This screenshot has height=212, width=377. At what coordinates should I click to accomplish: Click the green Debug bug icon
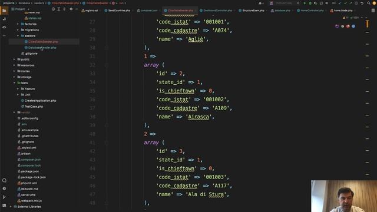310,3
